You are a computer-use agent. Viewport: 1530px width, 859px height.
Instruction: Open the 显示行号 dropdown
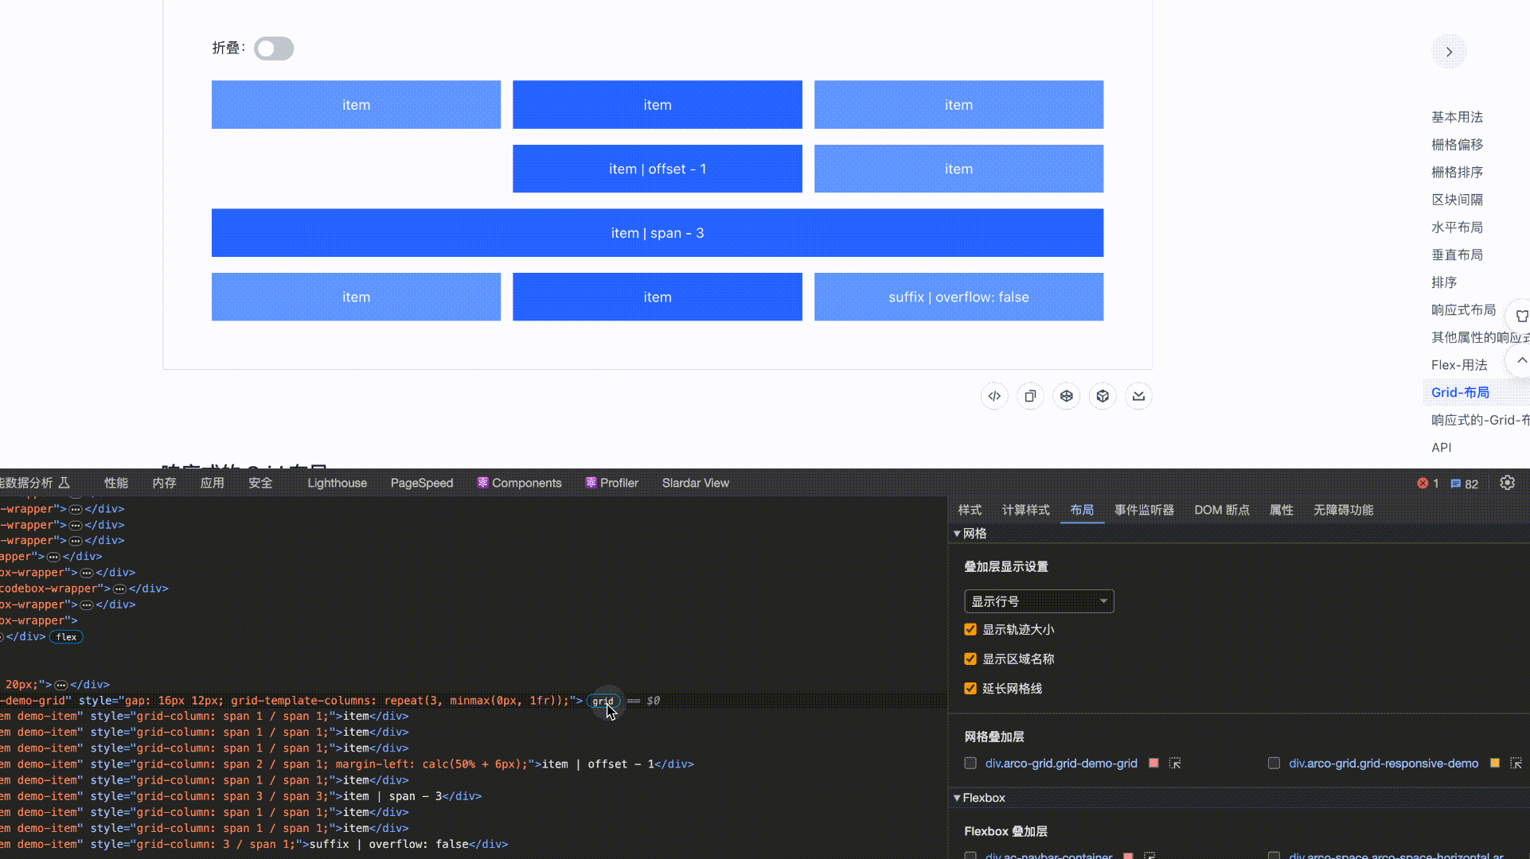1038,601
